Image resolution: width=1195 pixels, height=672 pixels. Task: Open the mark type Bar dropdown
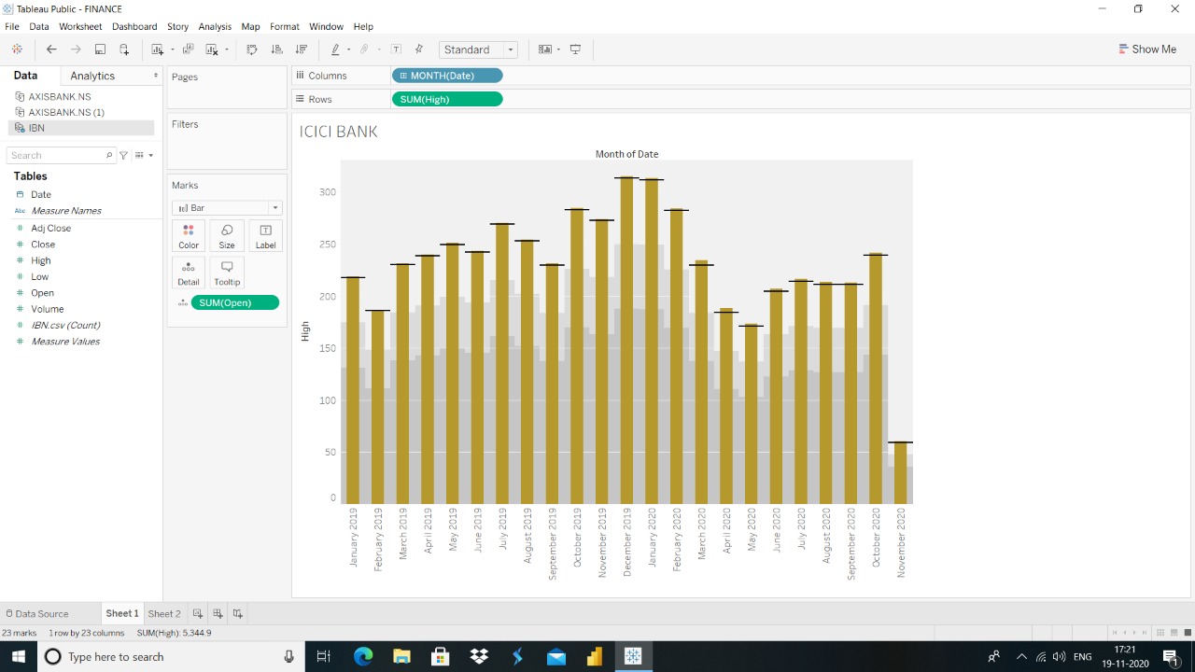227,208
